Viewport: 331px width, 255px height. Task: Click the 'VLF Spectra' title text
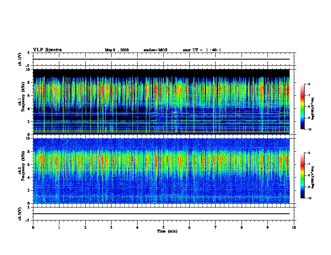(x=47, y=50)
